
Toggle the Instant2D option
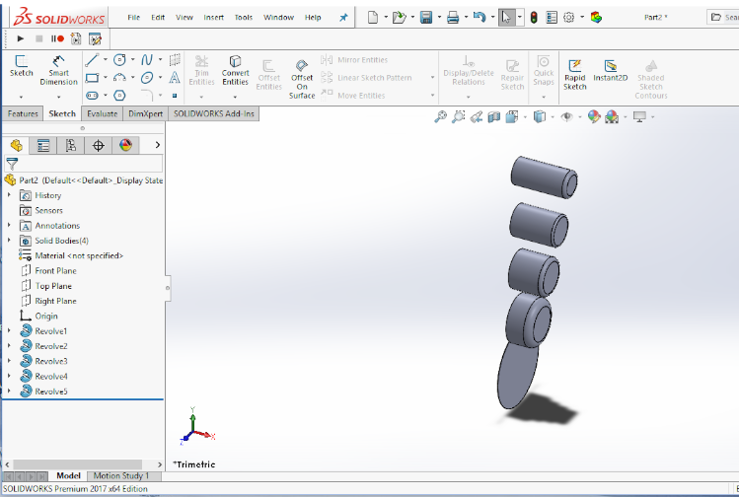611,72
